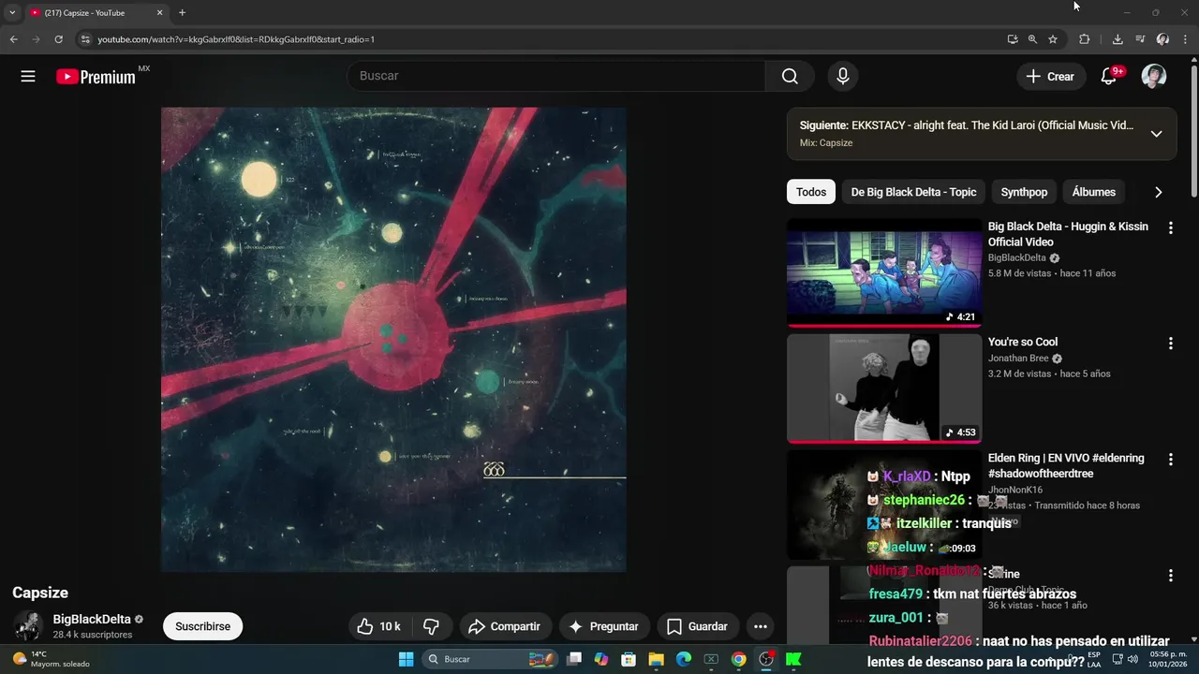Open Big Black Delta - Huggin & Kissin title
This screenshot has height=674, width=1199.
(1068, 234)
